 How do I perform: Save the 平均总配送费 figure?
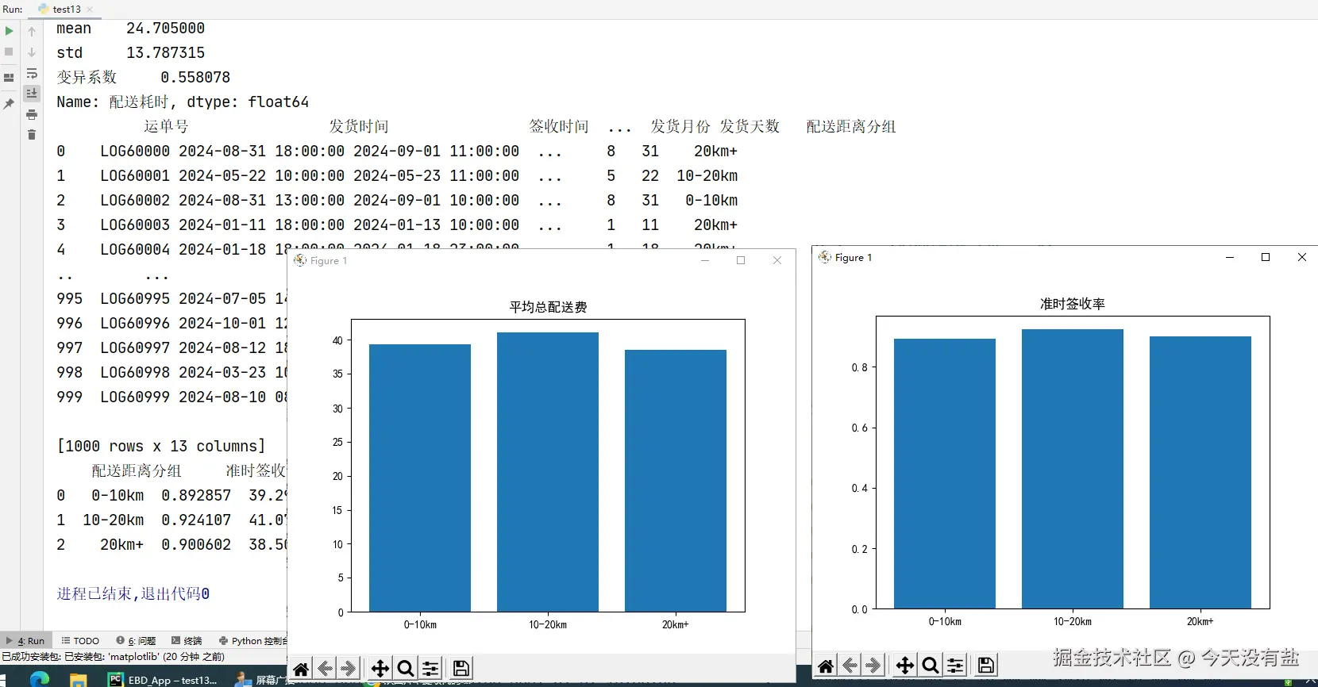click(461, 669)
